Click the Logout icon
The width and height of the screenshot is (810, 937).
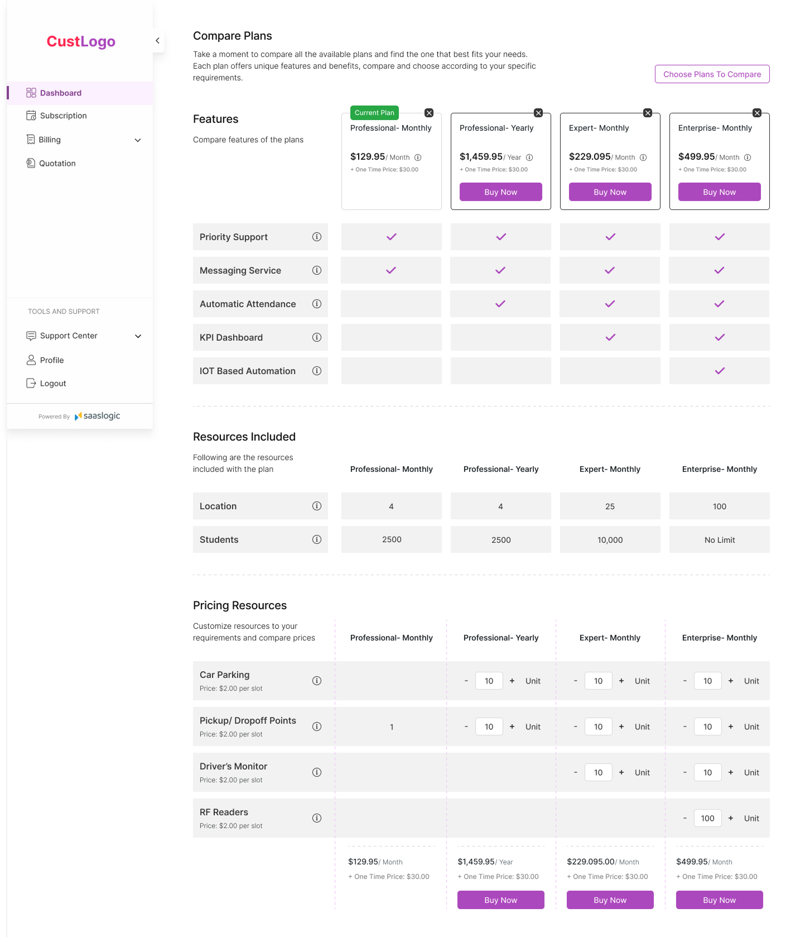(31, 383)
